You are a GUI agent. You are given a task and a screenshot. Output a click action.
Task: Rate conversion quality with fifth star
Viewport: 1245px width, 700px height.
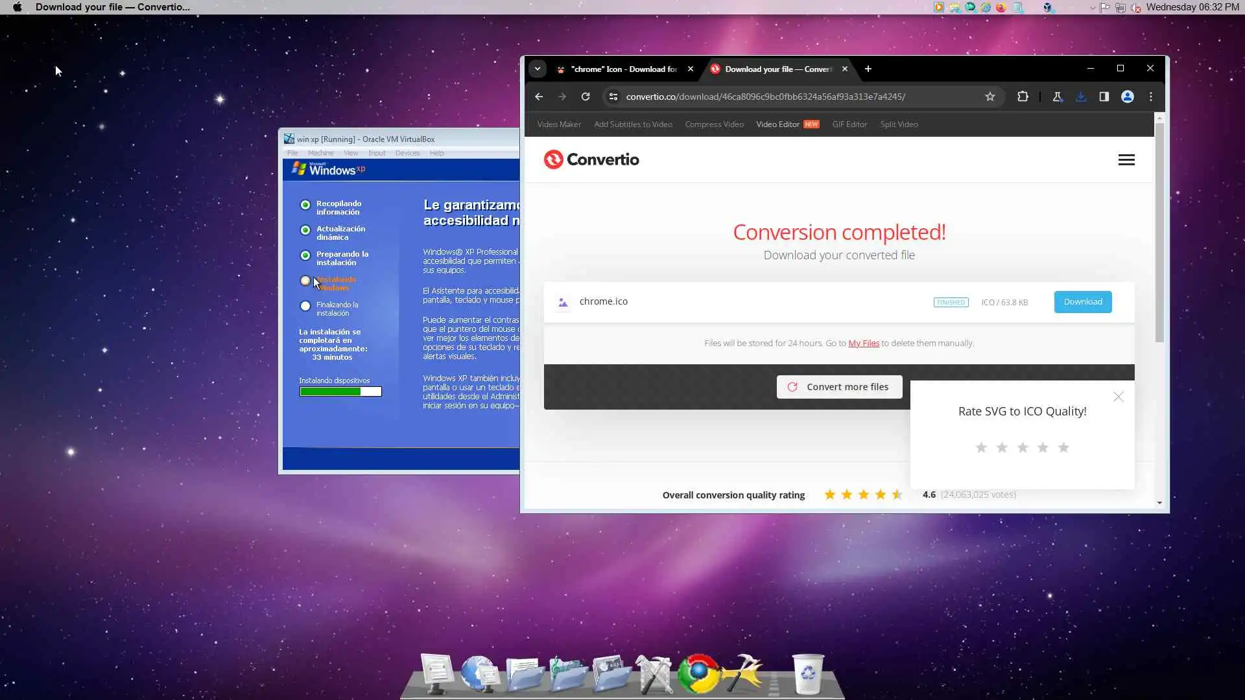click(1063, 448)
